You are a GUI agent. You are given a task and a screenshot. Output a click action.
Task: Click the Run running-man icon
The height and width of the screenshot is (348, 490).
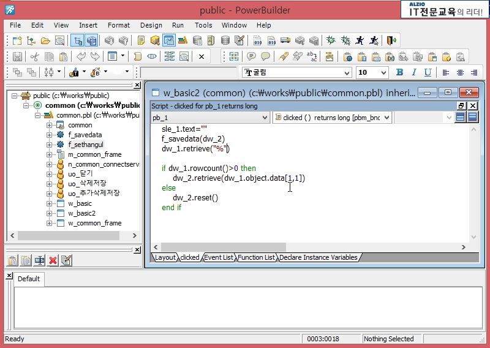360,40
